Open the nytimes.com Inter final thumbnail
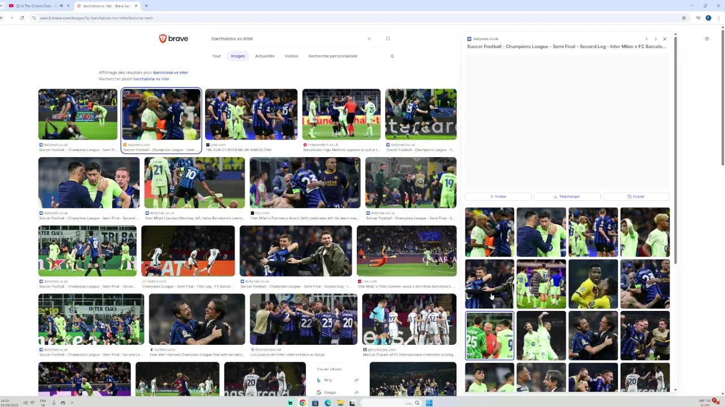This screenshot has width=725, height=407. 197,319
